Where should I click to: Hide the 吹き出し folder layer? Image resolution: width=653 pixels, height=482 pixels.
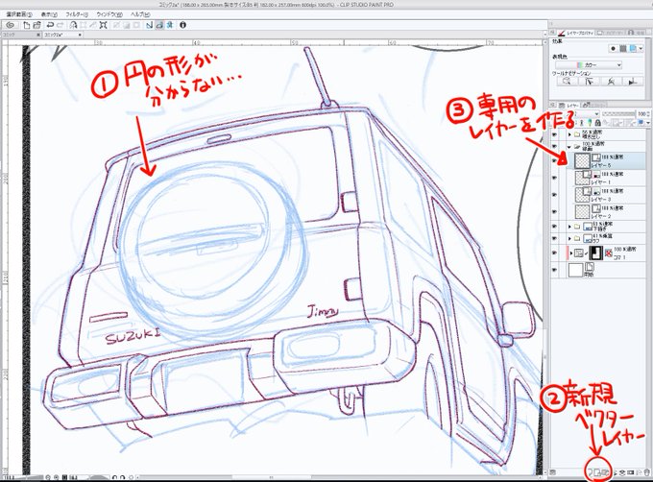pyautogui.click(x=554, y=134)
